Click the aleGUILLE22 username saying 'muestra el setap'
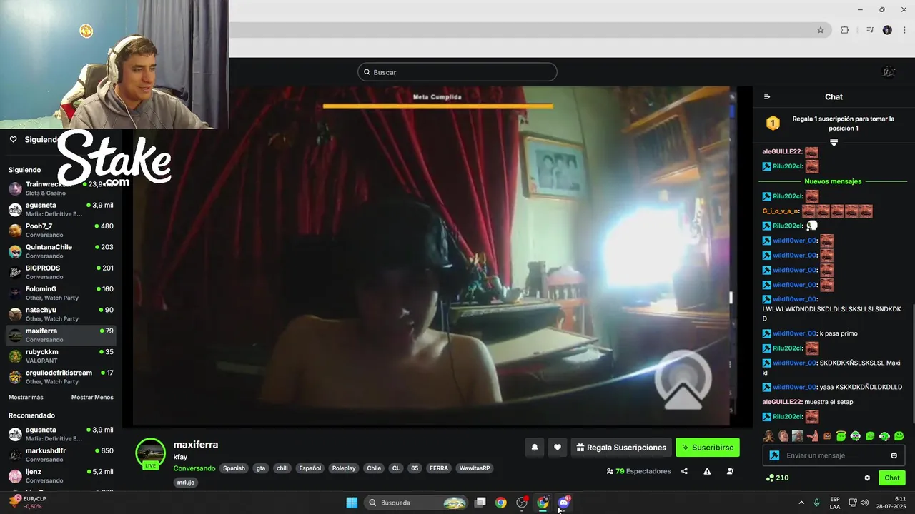The height and width of the screenshot is (514, 915). [x=782, y=402]
